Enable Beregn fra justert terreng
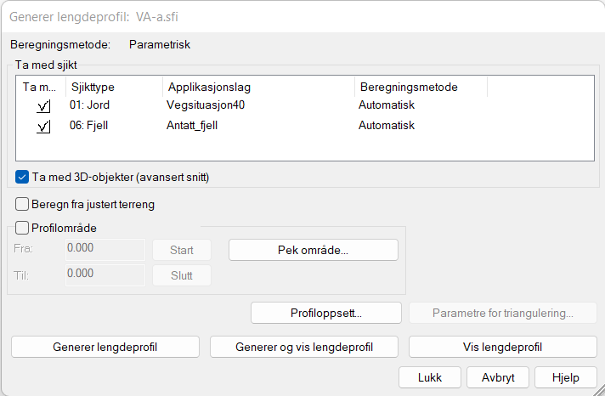This screenshot has height=396, width=605. (x=23, y=204)
